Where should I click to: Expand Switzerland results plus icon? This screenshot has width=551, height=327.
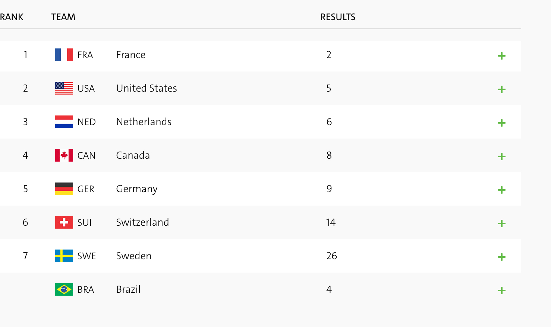[x=502, y=223]
